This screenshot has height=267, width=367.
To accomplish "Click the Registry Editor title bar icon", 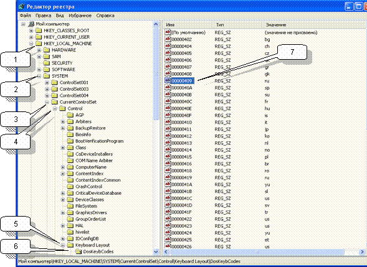I will tap(22, 7).
